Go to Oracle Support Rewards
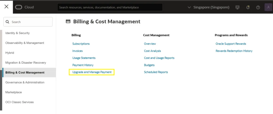Image resolution: width=273 pixels, height=114 pixels. [x=231, y=44]
